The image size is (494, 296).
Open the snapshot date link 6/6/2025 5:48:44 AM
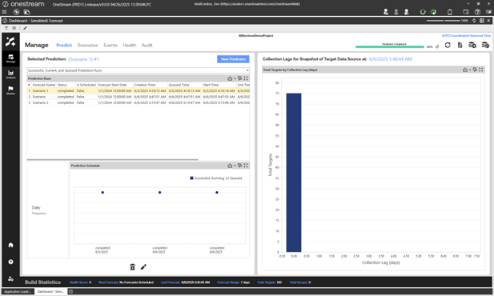(391, 59)
